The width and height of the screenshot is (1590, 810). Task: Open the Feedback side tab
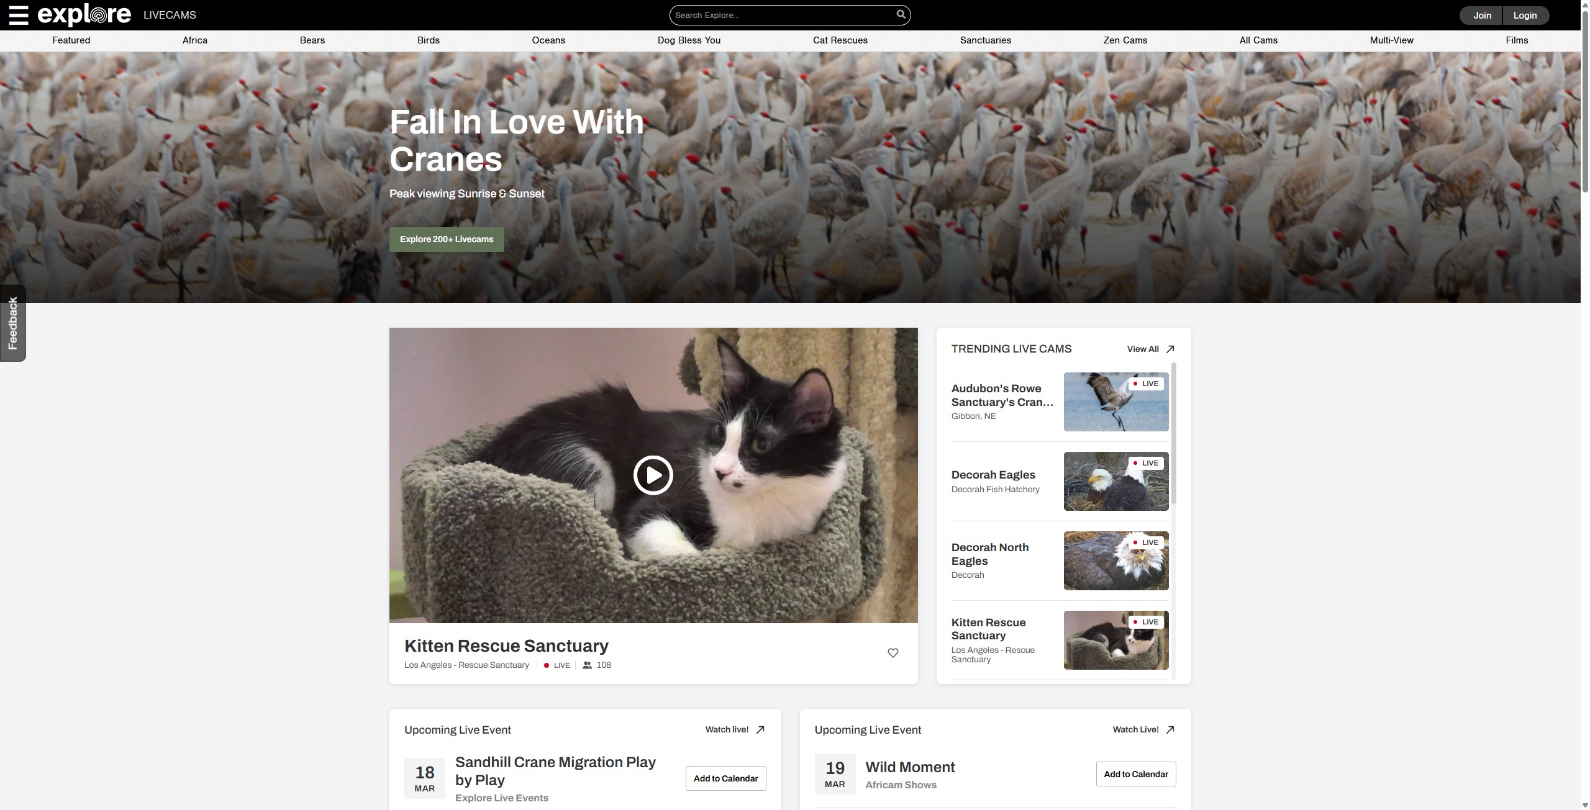tap(13, 323)
